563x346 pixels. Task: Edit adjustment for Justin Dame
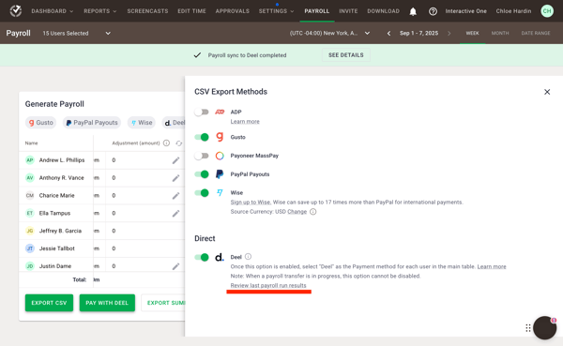[x=175, y=266]
